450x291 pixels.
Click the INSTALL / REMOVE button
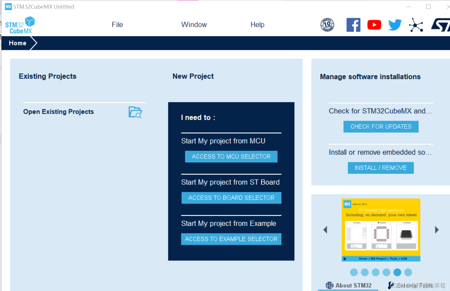[381, 168]
